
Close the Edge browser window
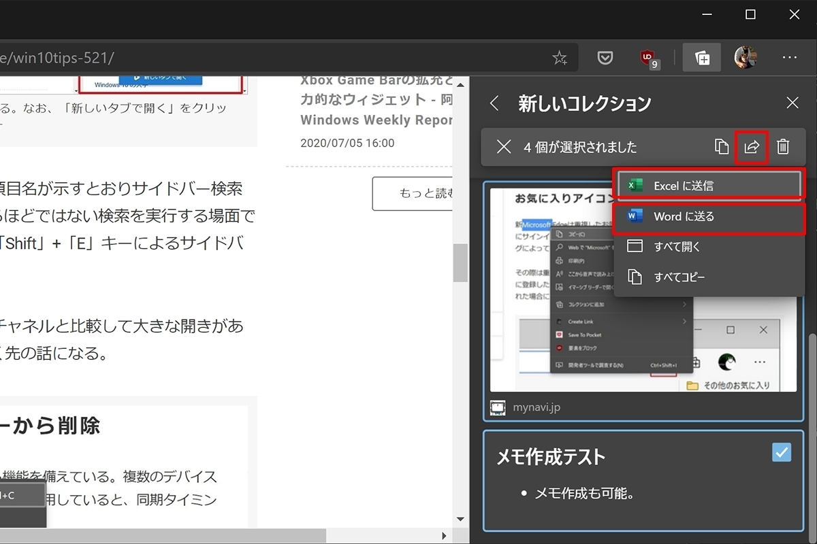pos(794,14)
